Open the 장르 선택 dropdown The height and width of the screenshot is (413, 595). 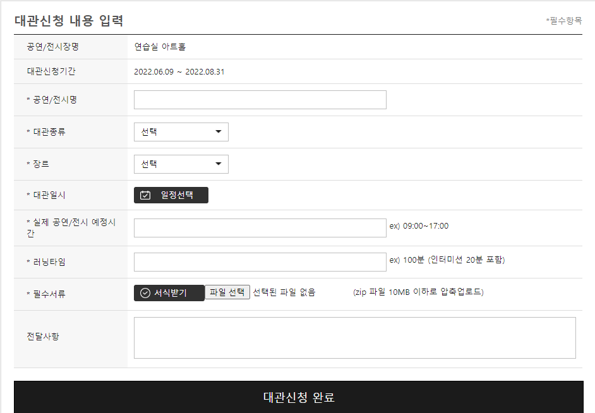click(181, 164)
